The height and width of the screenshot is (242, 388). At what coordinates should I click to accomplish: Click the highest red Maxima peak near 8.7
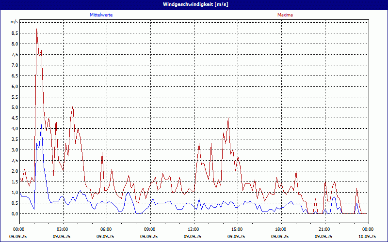(x=37, y=30)
